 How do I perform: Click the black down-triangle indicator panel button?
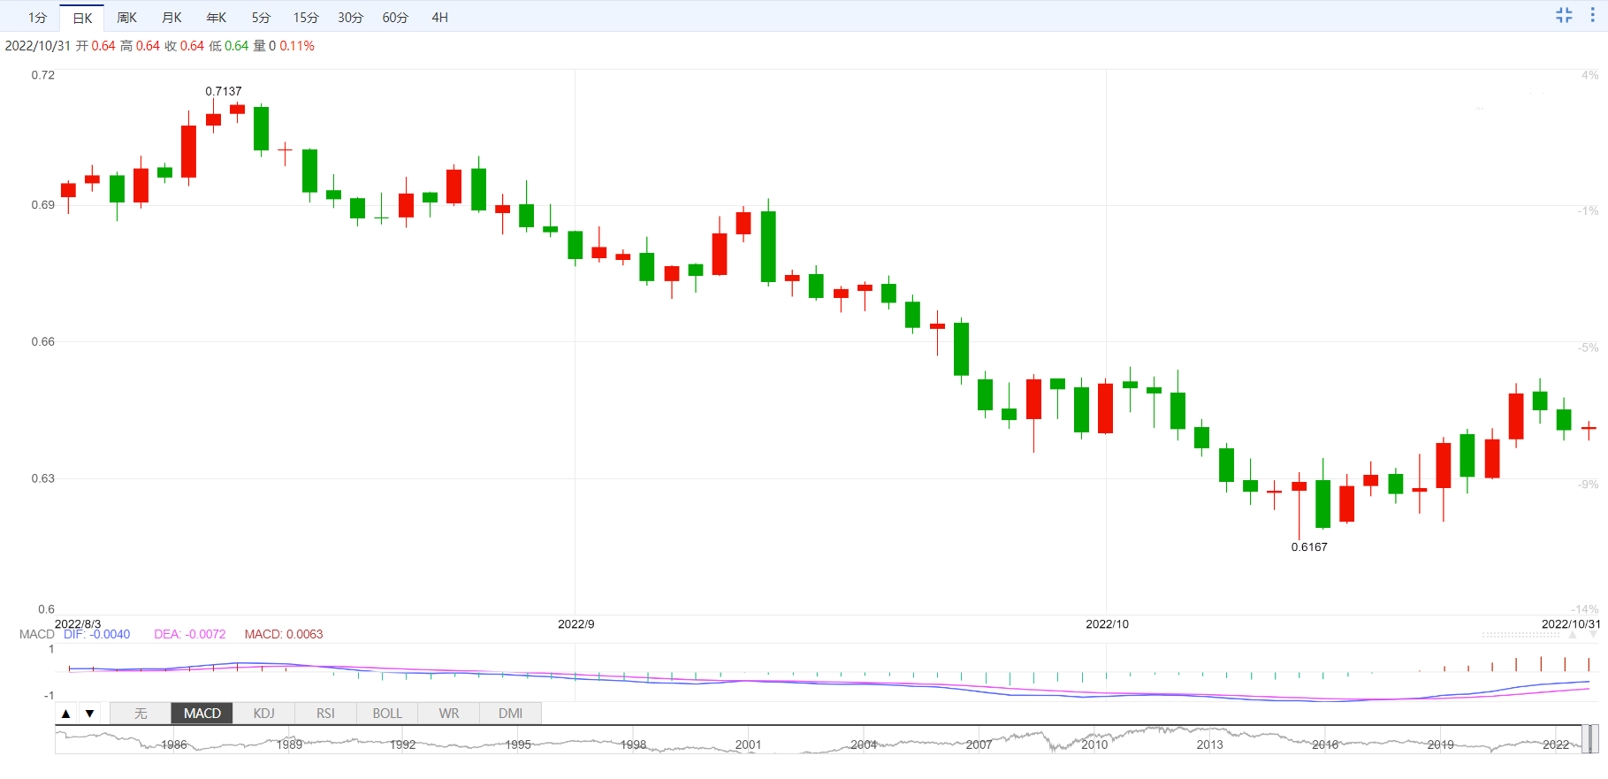coord(89,714)
